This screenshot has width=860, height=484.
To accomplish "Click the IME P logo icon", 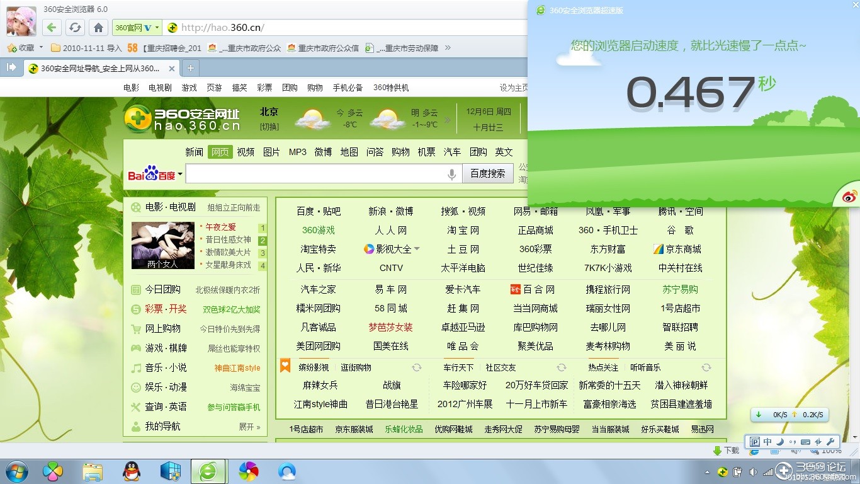I will coord(755,442).
